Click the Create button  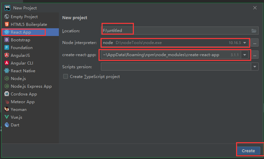[x=249, y=151]
